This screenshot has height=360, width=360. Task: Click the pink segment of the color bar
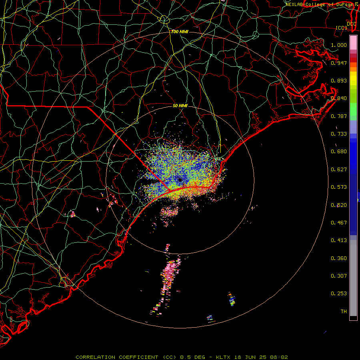[x=353, y=43]
